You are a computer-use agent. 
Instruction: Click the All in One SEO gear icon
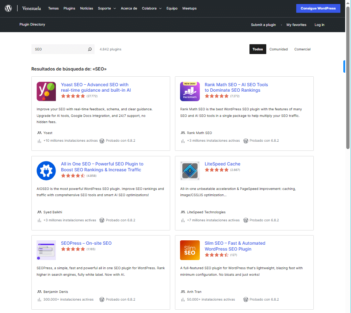pos(46,171)
